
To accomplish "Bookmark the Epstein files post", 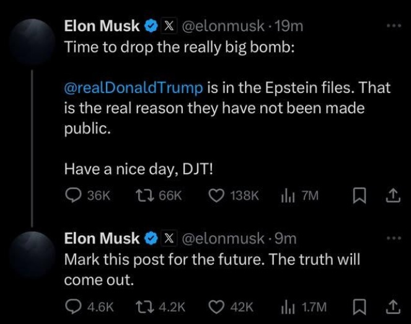I will [x=360, y=196].
